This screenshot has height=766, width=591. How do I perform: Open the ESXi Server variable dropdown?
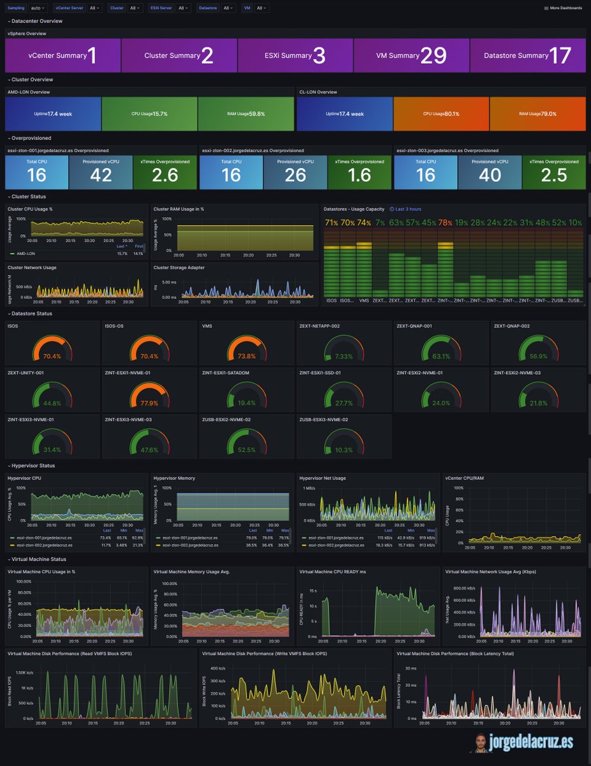click(183, 8)
